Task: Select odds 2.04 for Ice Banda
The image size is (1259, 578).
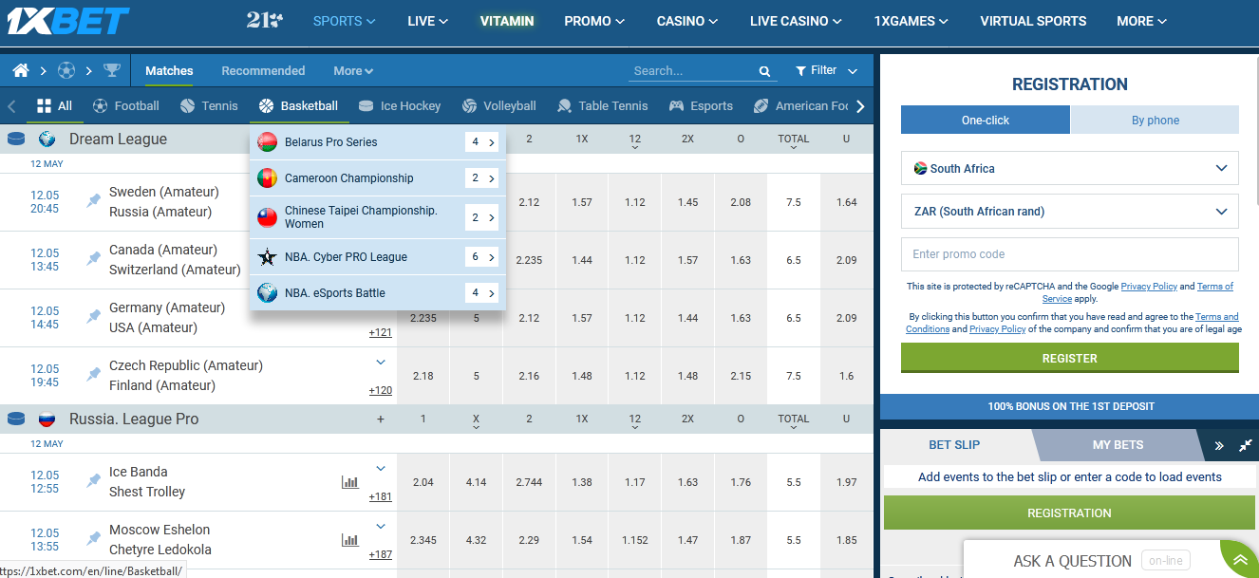Action: tap(423, 482)
